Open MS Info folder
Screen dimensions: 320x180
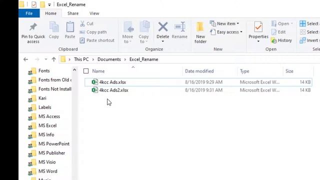click(x=46, y=134)
